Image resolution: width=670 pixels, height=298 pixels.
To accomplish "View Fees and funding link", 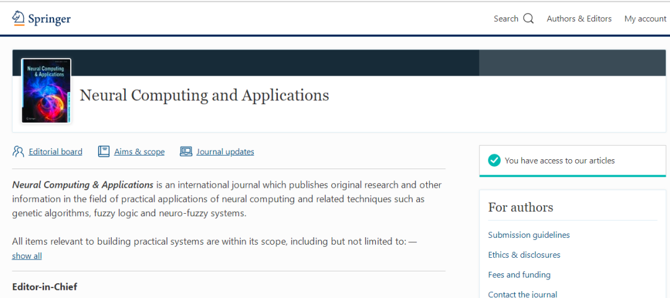I will (519, 274).
